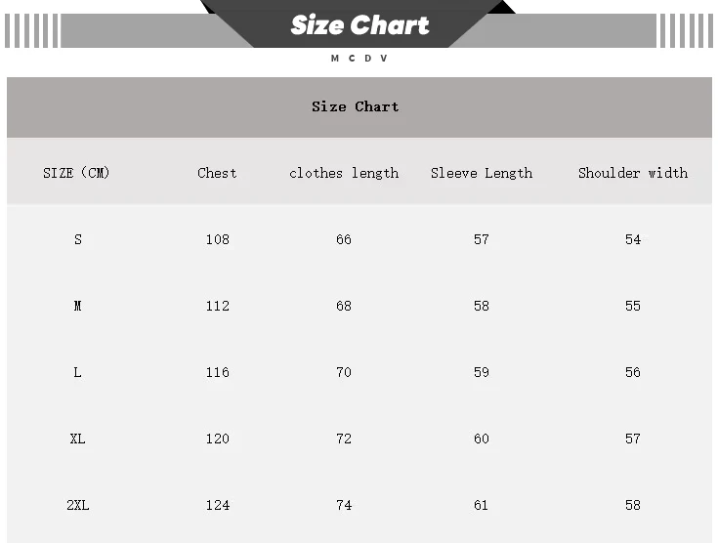This screenshot has width=718, height=544.
Task: Click the XL size row label
Action: (x=78, y=439)
